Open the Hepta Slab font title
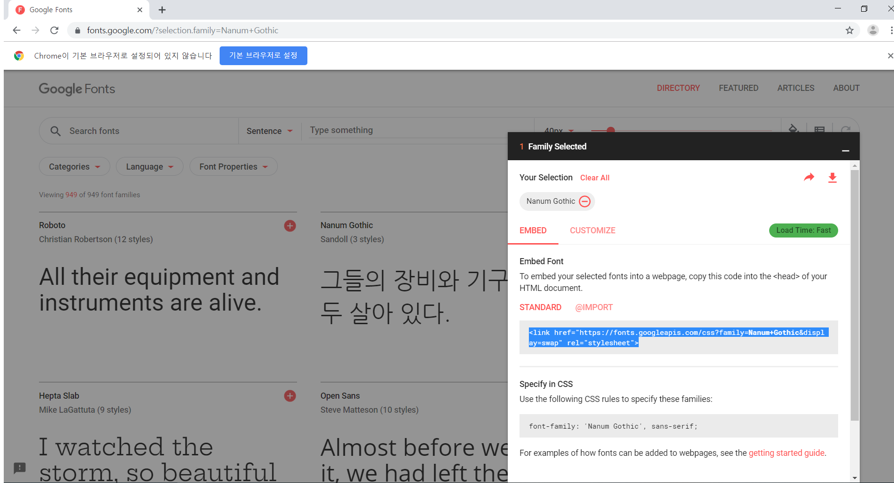This screenshot has height=483, width=894. (59, 396)
